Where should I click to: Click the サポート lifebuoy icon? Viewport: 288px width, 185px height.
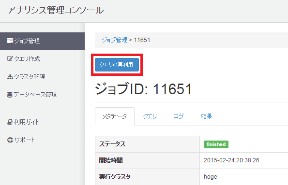[x=10, y=140]
